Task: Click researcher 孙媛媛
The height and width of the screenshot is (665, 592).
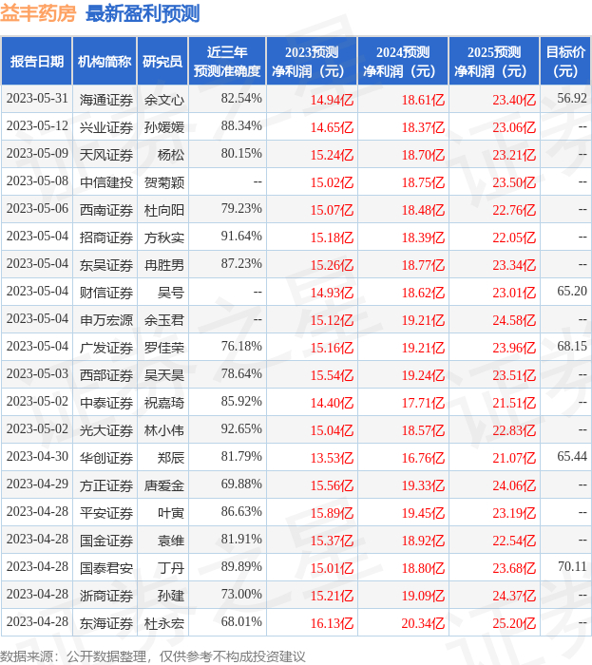Action: (164, 127)
